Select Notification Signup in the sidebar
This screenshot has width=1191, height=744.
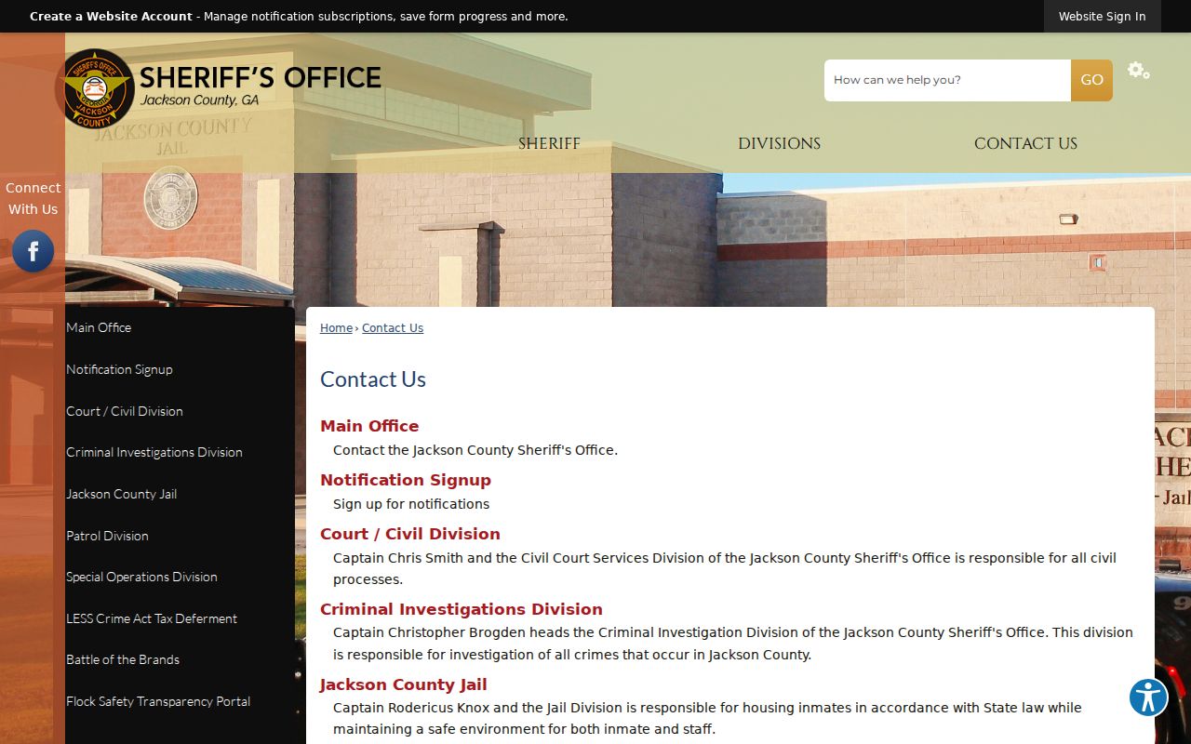point(119,369)
